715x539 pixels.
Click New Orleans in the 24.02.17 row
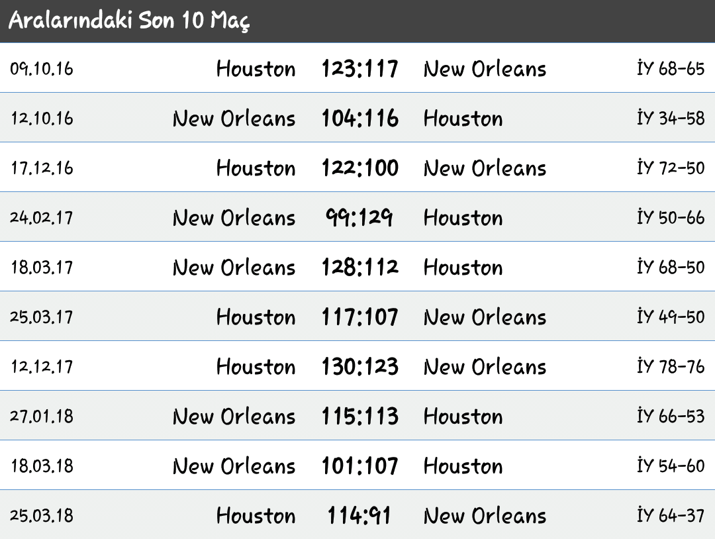pyautogui.click(x=234, y=217)
